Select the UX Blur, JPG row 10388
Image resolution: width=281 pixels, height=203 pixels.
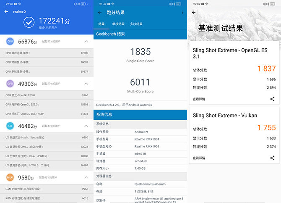coord(47,156)
